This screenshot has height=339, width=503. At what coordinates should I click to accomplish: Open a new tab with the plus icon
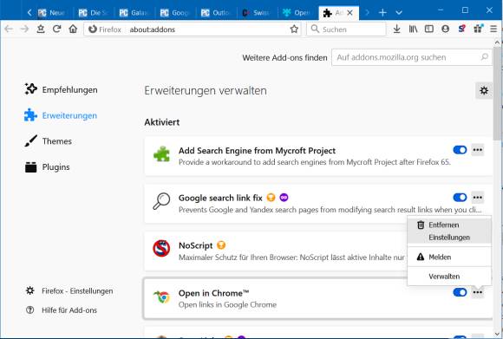click(x=382, y=12)
